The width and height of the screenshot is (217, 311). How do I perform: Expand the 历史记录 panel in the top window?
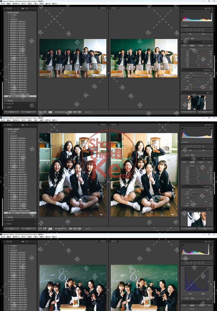pyautogui.click(x=10, y=104)
